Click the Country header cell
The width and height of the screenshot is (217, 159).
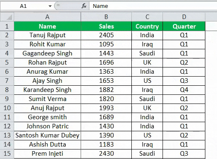(147, 26)
